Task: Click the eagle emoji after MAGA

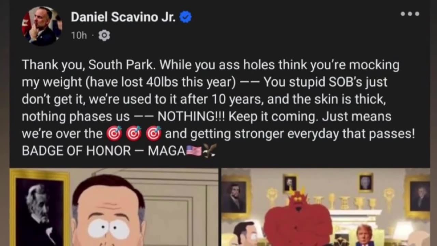Action: (x=209, y=151)
